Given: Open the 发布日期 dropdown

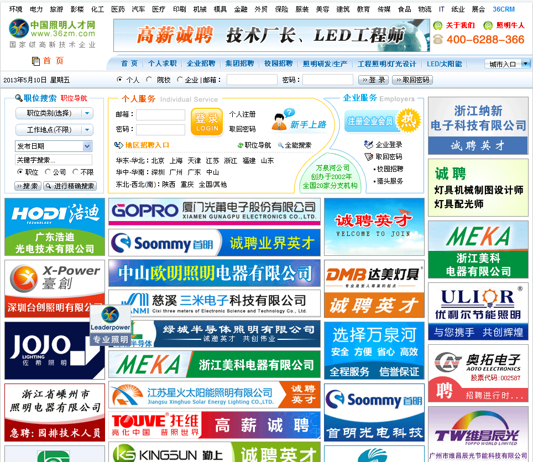Looking at the screenshot, I should (x=54, y=146).
